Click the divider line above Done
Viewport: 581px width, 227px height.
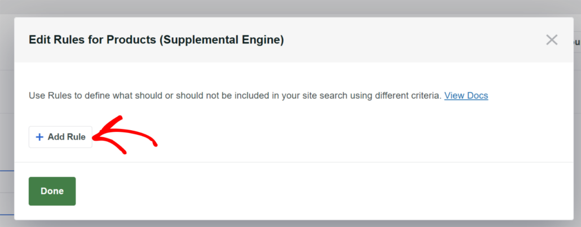290,162
